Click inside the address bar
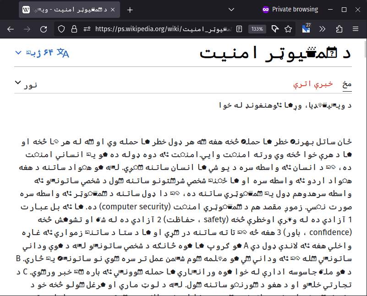367x296 pixels. point(160,29)
